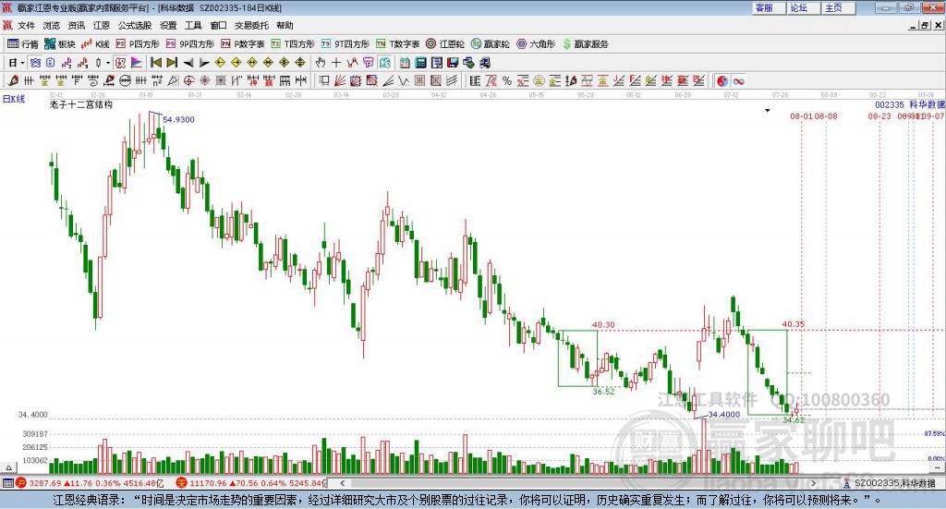Screen dimensions: 946x509
Task: Toggle the pressed blue pattern button
Action: click(35, 63)
